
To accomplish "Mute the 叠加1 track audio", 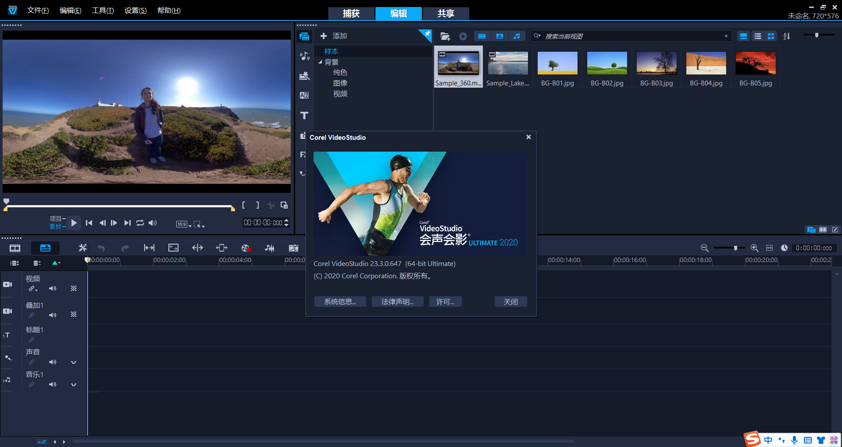I will [53, 315].
